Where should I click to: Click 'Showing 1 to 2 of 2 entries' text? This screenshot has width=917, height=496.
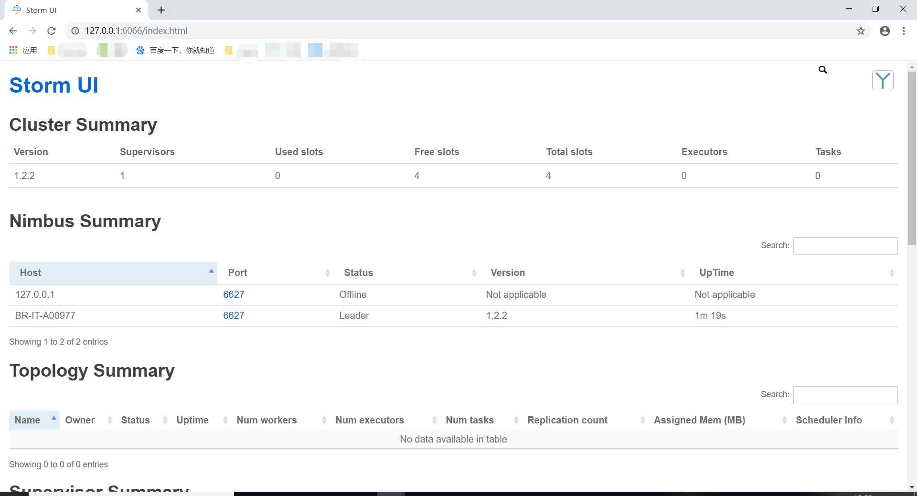click(58, 342)
